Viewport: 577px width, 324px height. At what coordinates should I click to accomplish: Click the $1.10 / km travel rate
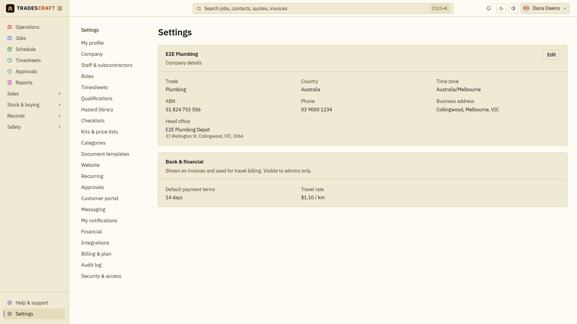pos(313,197)
